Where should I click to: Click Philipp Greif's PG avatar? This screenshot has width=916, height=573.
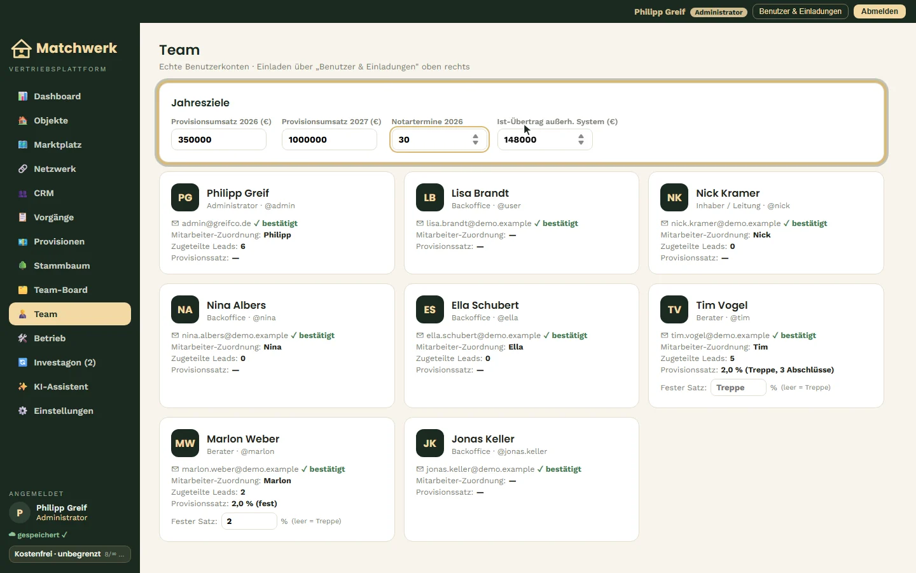pyautogui.click(x=185, y=197)
